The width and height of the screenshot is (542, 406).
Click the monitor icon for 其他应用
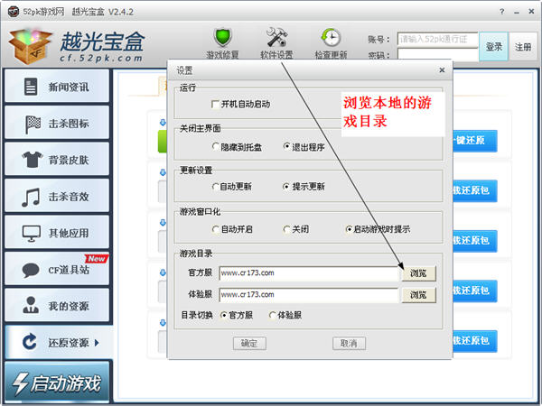click(x=32, y=234)
